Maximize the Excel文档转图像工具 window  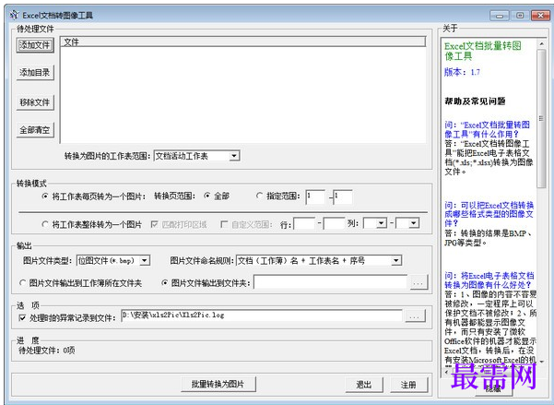(519, 15)
